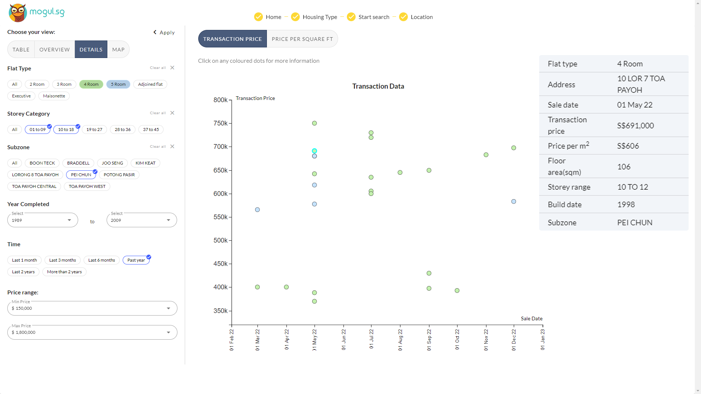Toggle the 19 to 27 storey chip

(94, 130)
